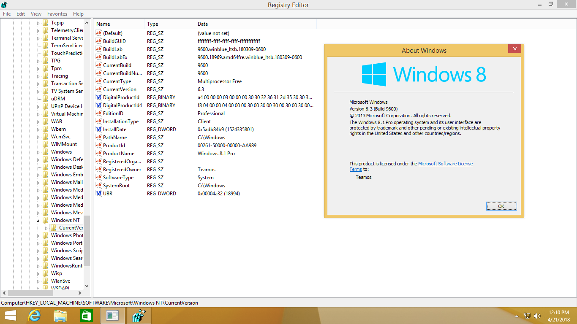Click the CurrentType string value icon

coord(99,81)
